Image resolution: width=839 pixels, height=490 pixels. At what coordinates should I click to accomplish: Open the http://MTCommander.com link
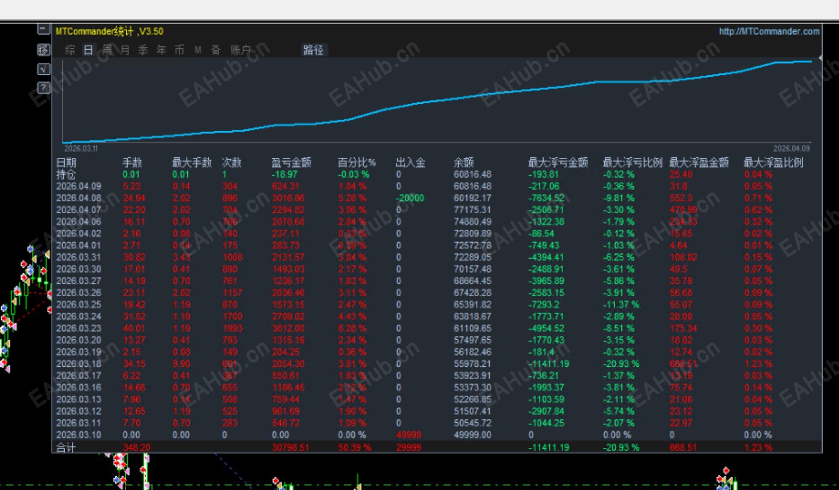[x=769, y=31]
